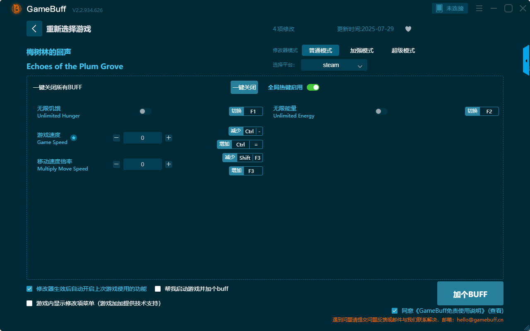
Task: Check the launch game and add buff box
Action: tap(158, 289)
